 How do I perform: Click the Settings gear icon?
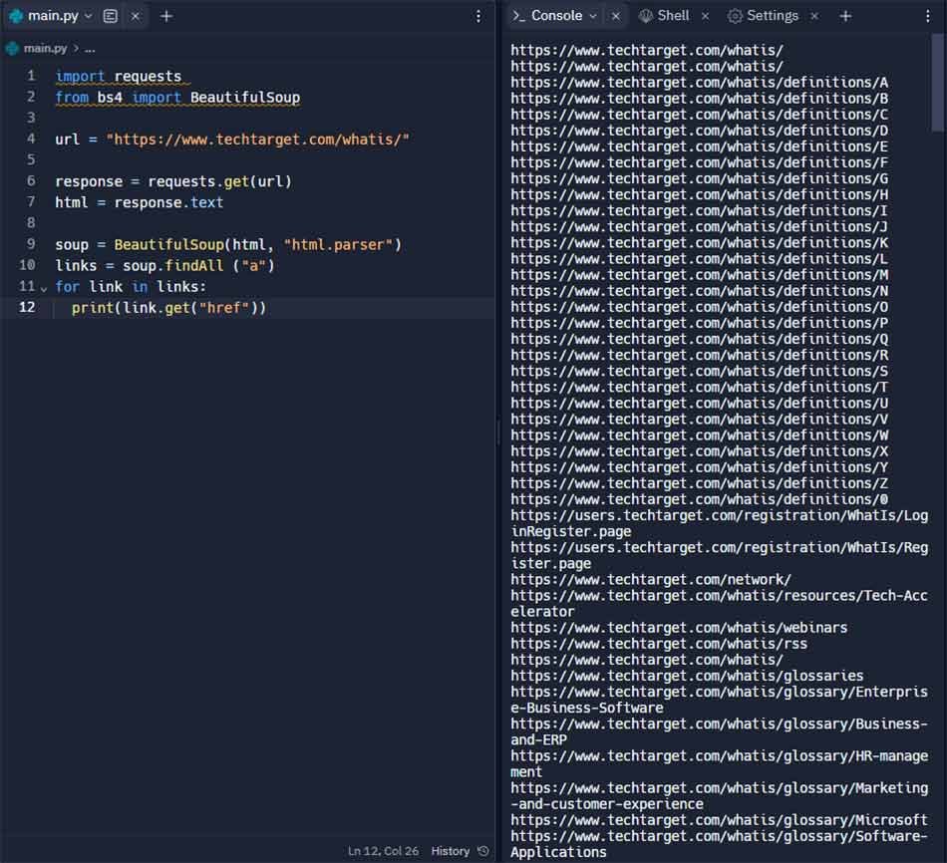pos(735,16)
